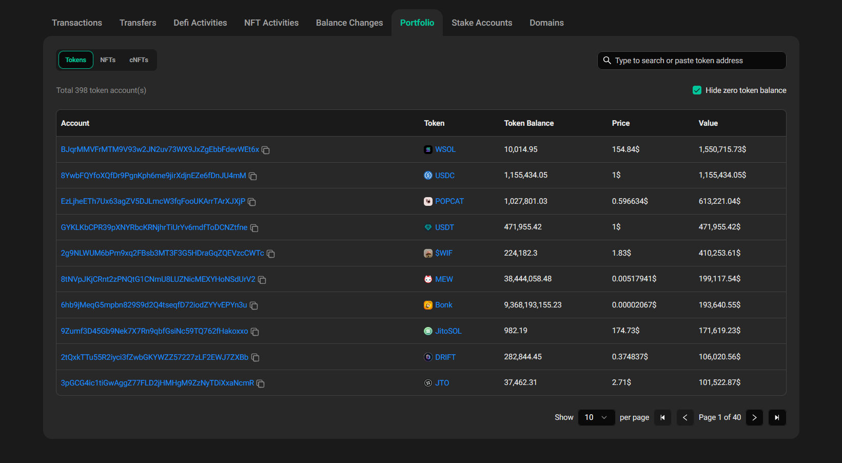
Task: Click the USDC token logo icon
Action: click(x=428, y=176)
